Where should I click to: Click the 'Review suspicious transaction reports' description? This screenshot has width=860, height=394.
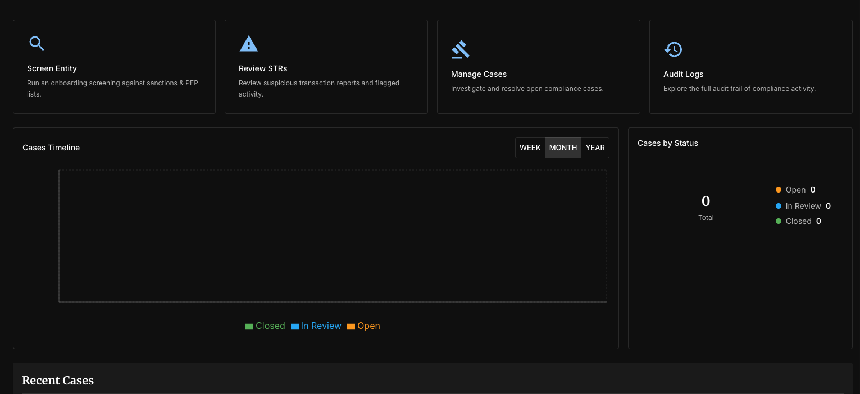tap(319, 89)
